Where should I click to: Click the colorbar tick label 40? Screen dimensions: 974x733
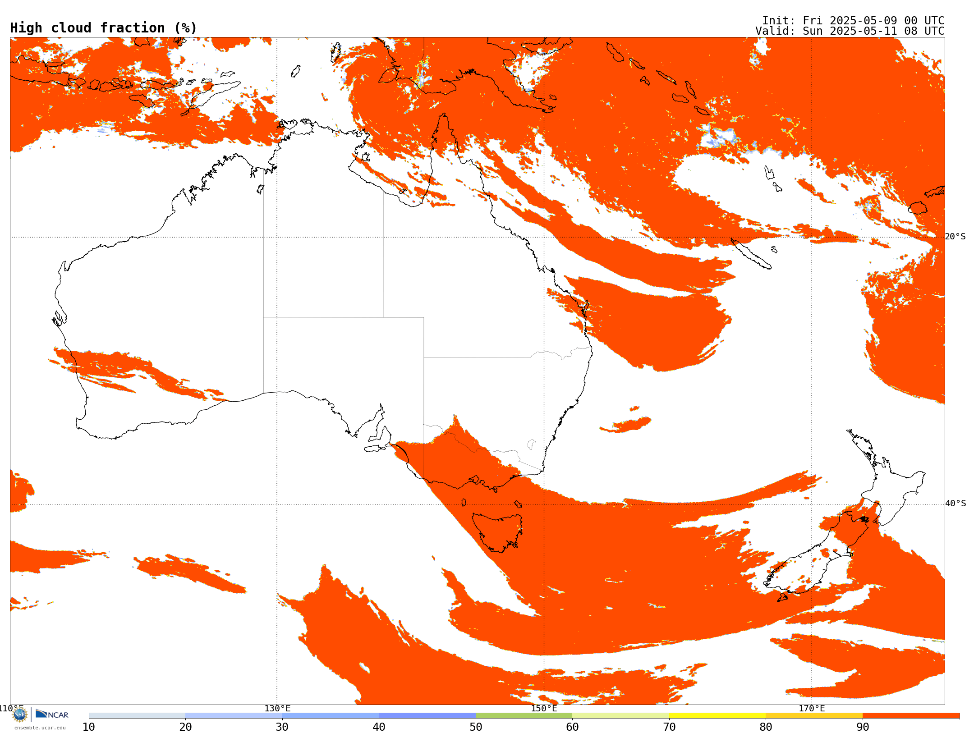click(x=379, y=727)
